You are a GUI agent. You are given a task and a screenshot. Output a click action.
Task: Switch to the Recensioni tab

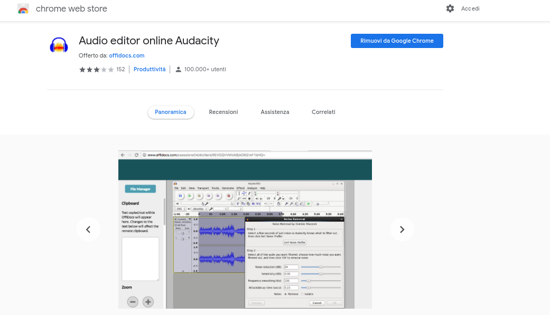point(223,112)
